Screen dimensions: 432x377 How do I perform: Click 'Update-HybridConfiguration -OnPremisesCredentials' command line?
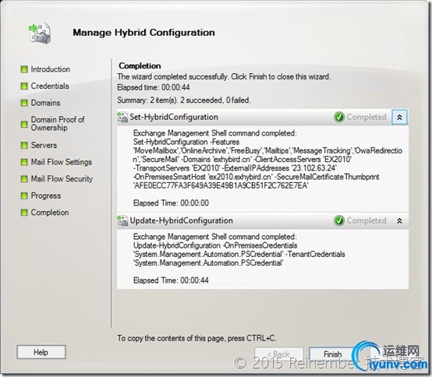[215, 245]
